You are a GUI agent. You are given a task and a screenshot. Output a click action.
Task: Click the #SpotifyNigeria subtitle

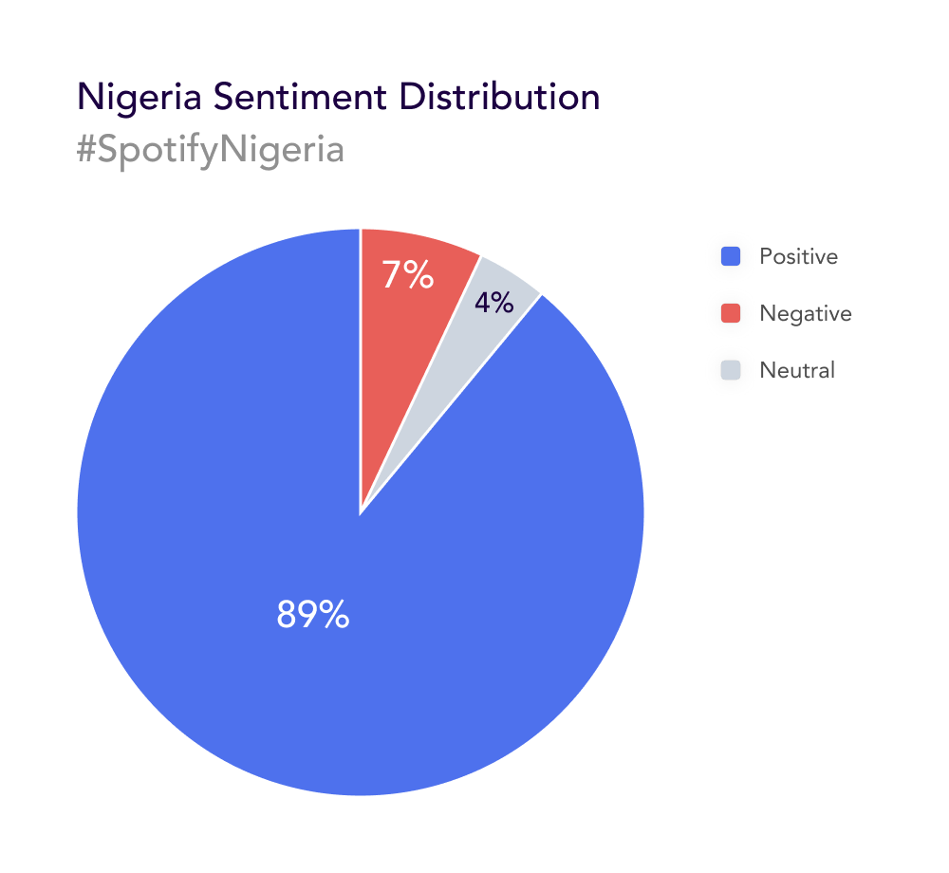(209, 149)
